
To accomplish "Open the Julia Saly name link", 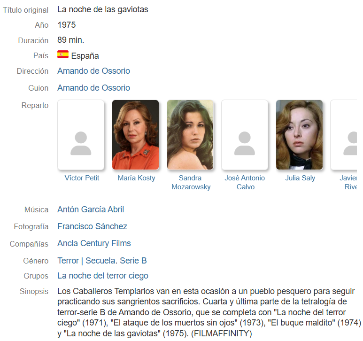I will [300, 178].
